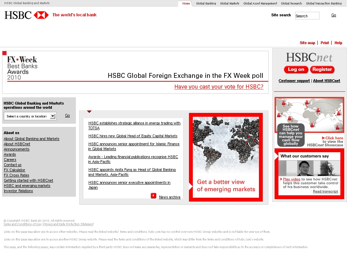The width and height of the screenshot is (347, 253).
Task: Open About HSBCnet in About us list
Action: 17,144
